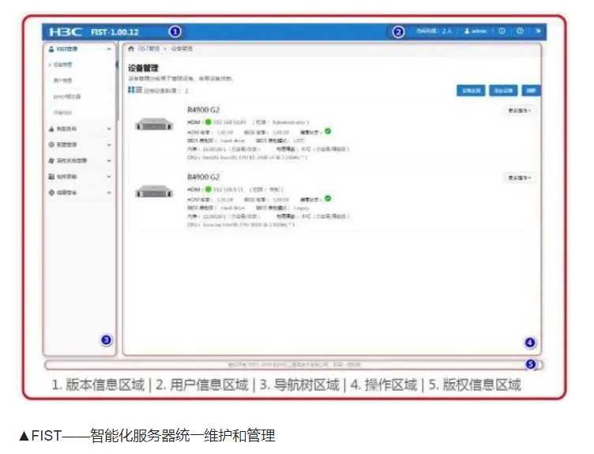Switch to the grid card view icon
594x454 pixels.
pos(131,90)
